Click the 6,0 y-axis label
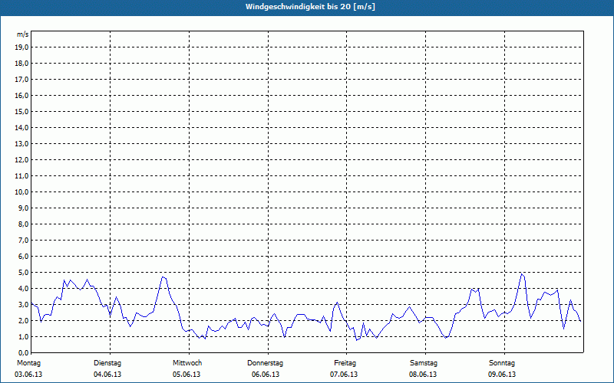Screen dimensions: 614x383 tap(24, 257)
